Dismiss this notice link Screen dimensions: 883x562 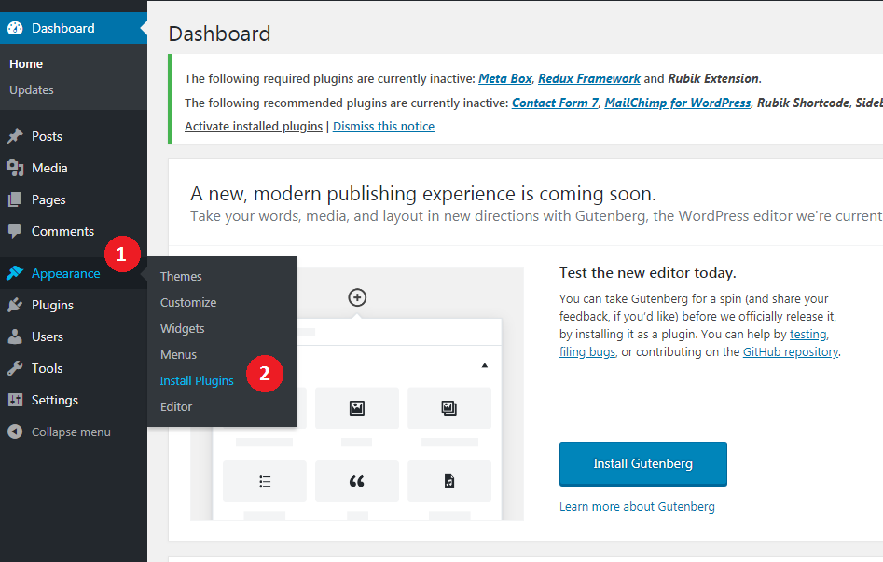pyautogui.click(x=383, y=126)
